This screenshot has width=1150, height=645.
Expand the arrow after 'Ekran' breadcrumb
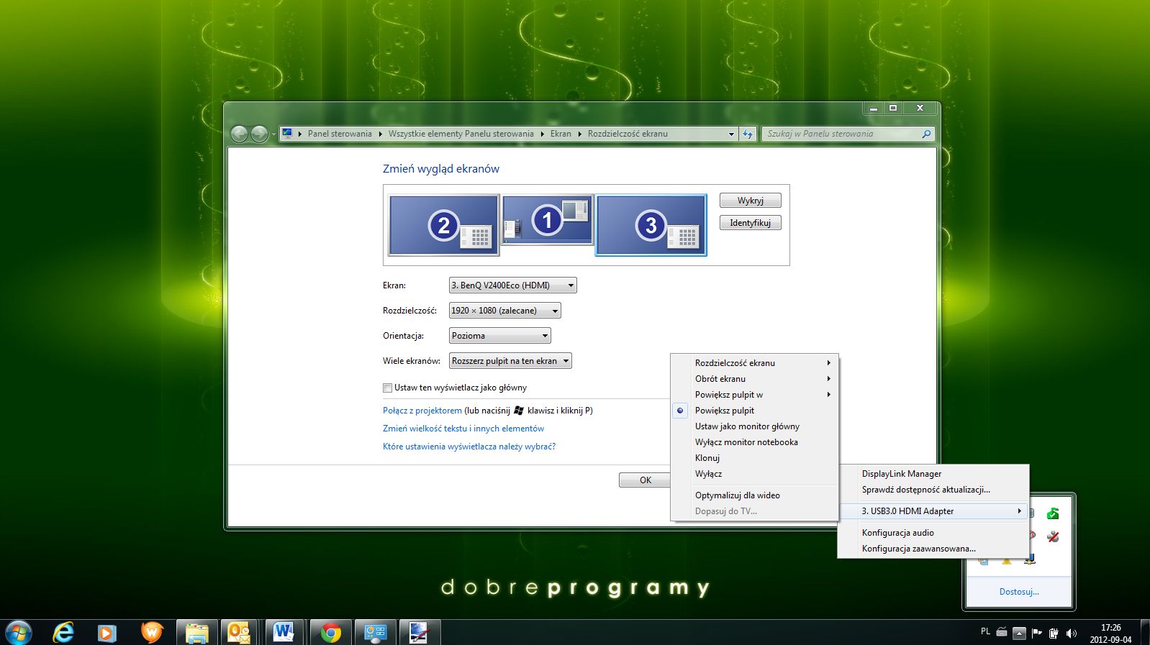579,134
